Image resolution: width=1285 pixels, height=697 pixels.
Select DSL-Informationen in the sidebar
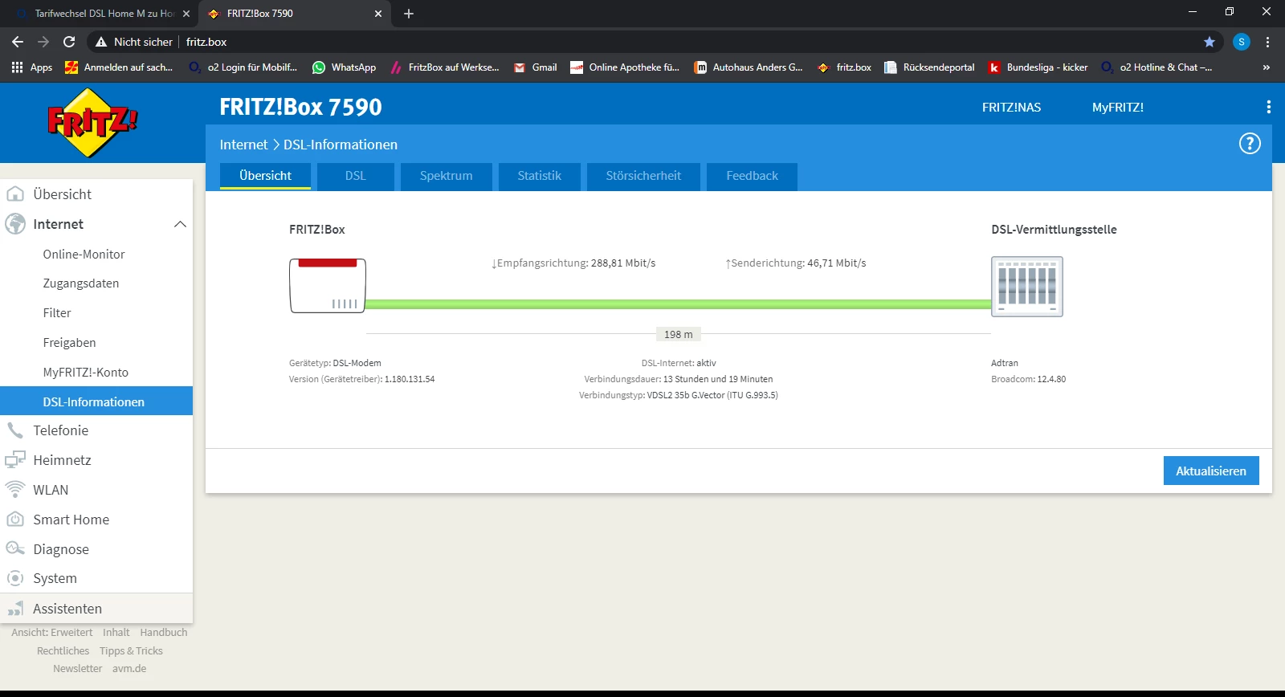[96, 401]
